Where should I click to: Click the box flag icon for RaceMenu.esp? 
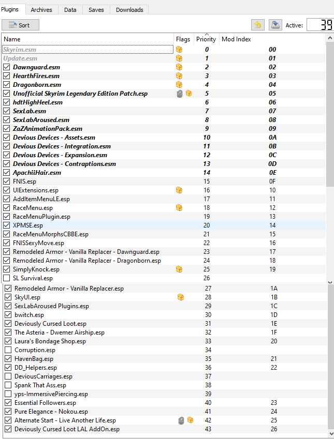(x=179, y=208)
